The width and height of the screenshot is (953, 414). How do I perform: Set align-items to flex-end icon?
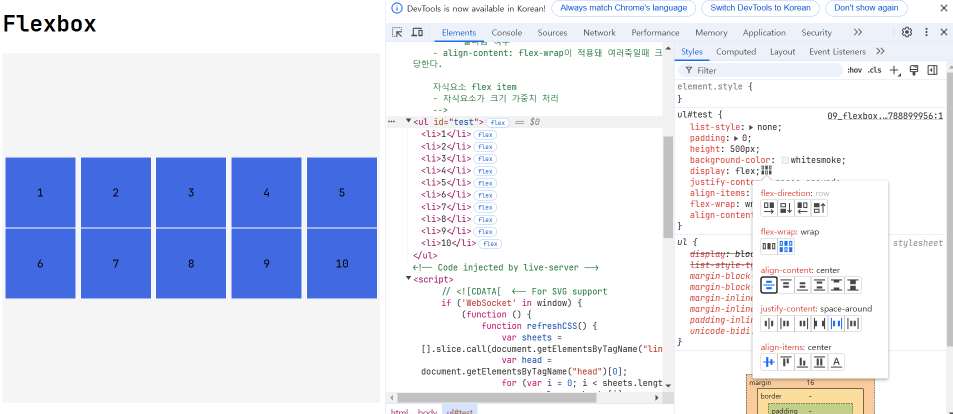[802, 362]
